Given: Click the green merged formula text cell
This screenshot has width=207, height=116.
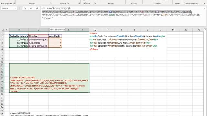Looking at the screenshot, I should (49, 78).
